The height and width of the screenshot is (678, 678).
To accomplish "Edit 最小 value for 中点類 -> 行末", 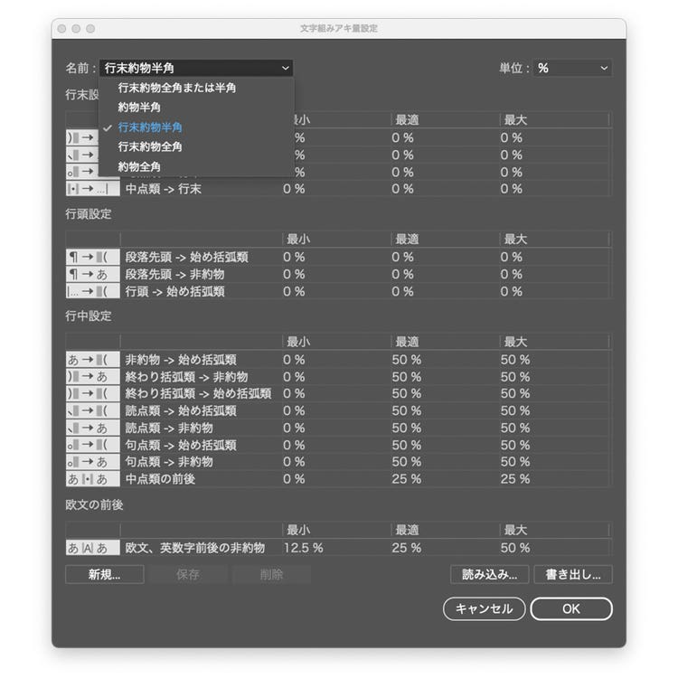I will (x=294, y=189).
